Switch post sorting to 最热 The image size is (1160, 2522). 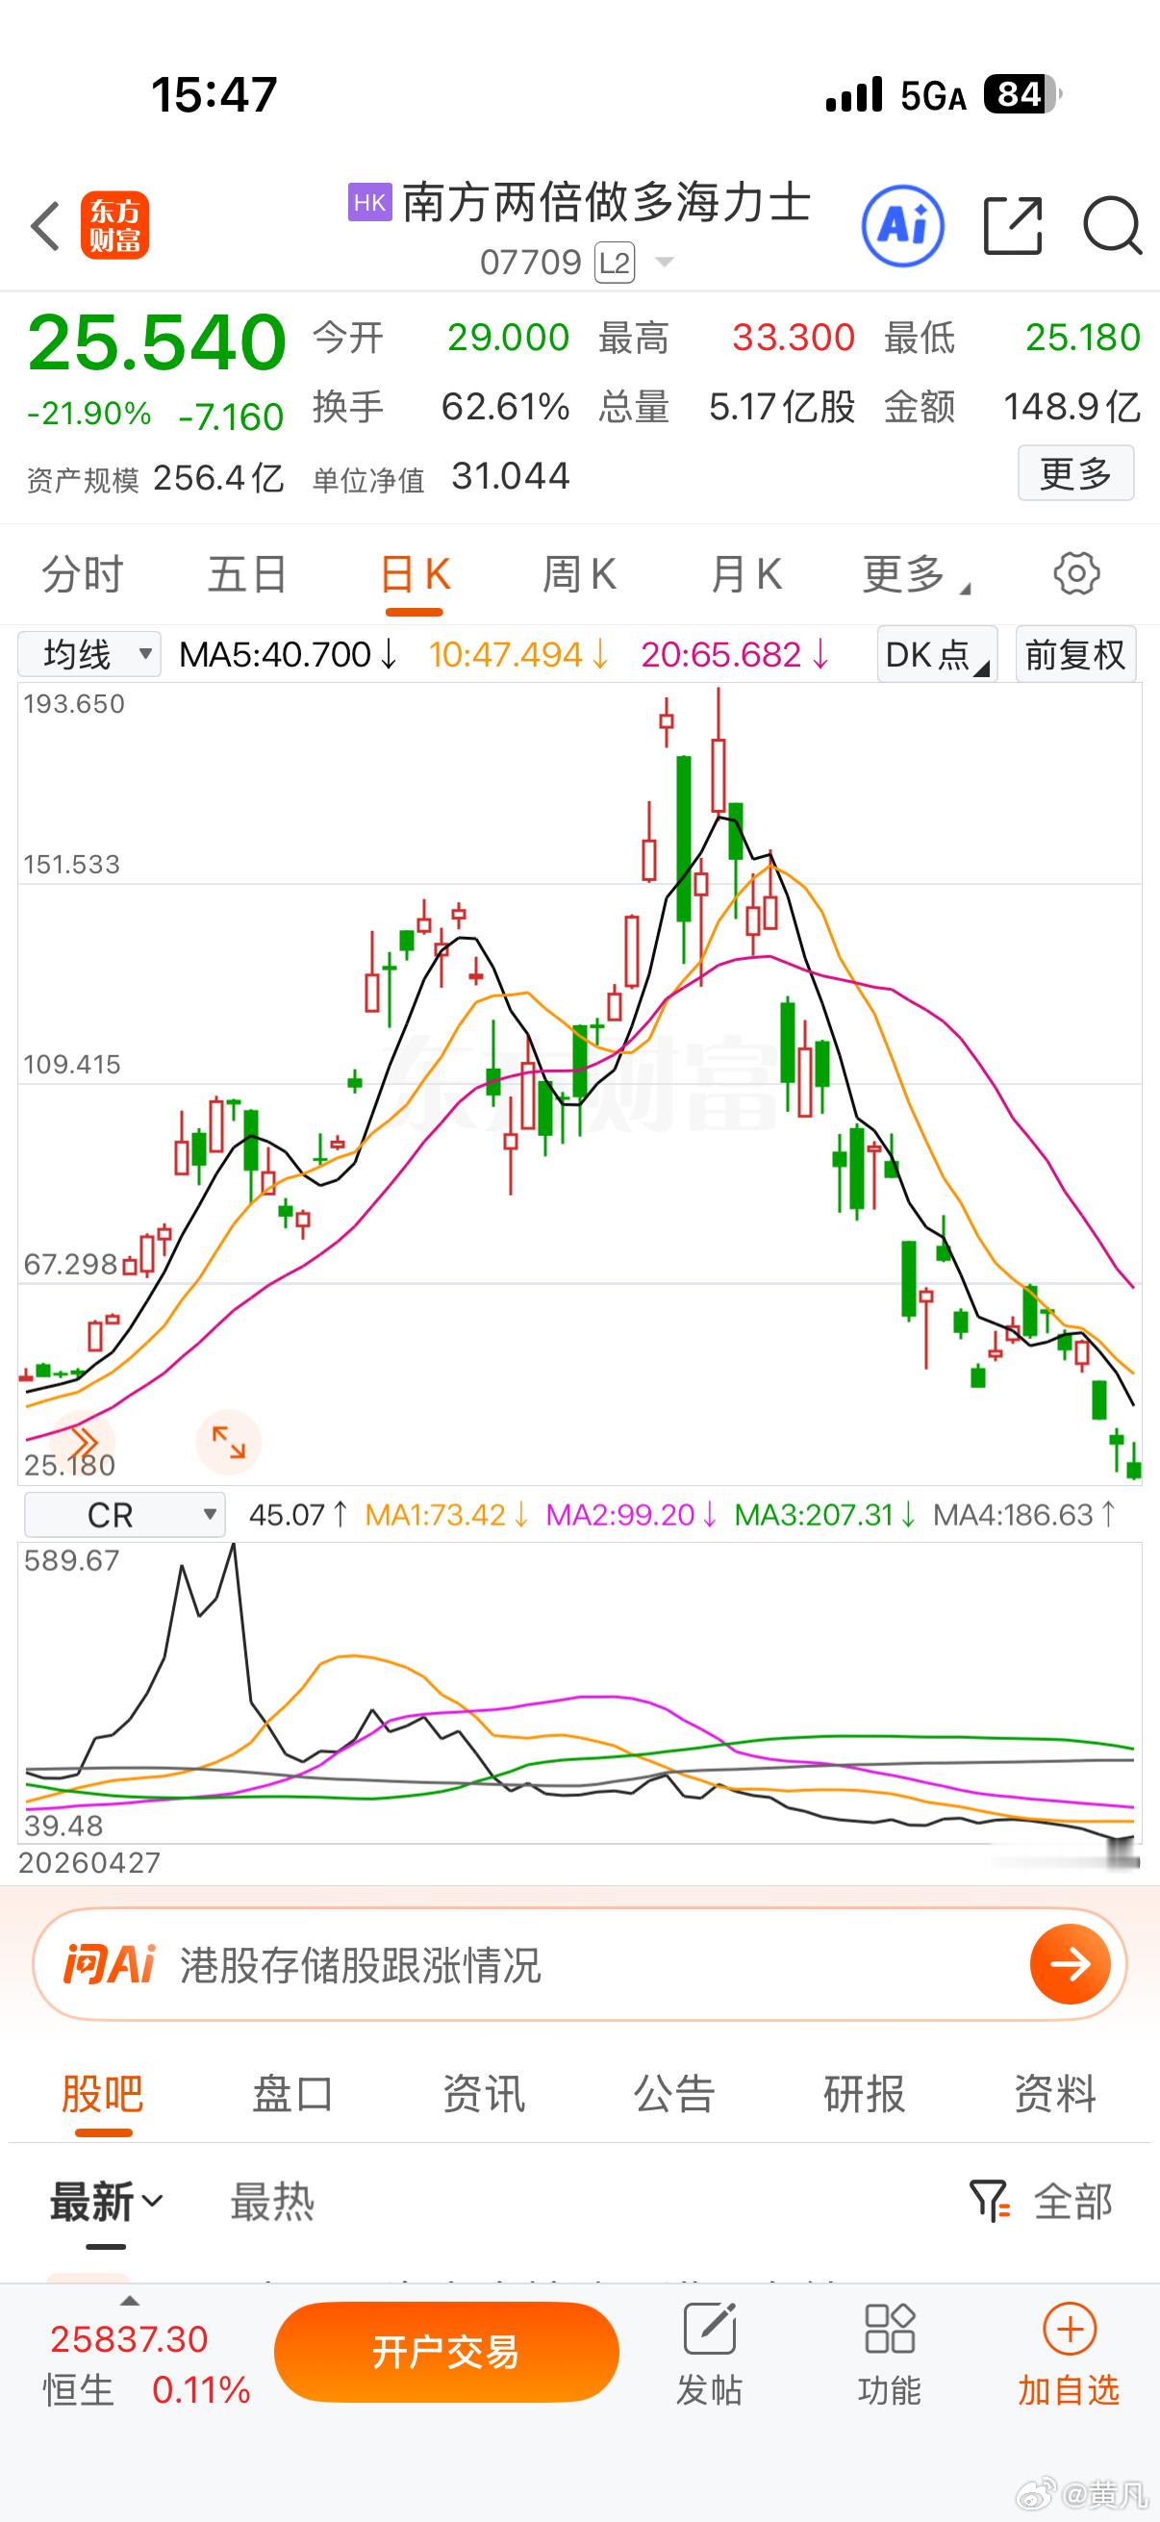click(272, 2203)
